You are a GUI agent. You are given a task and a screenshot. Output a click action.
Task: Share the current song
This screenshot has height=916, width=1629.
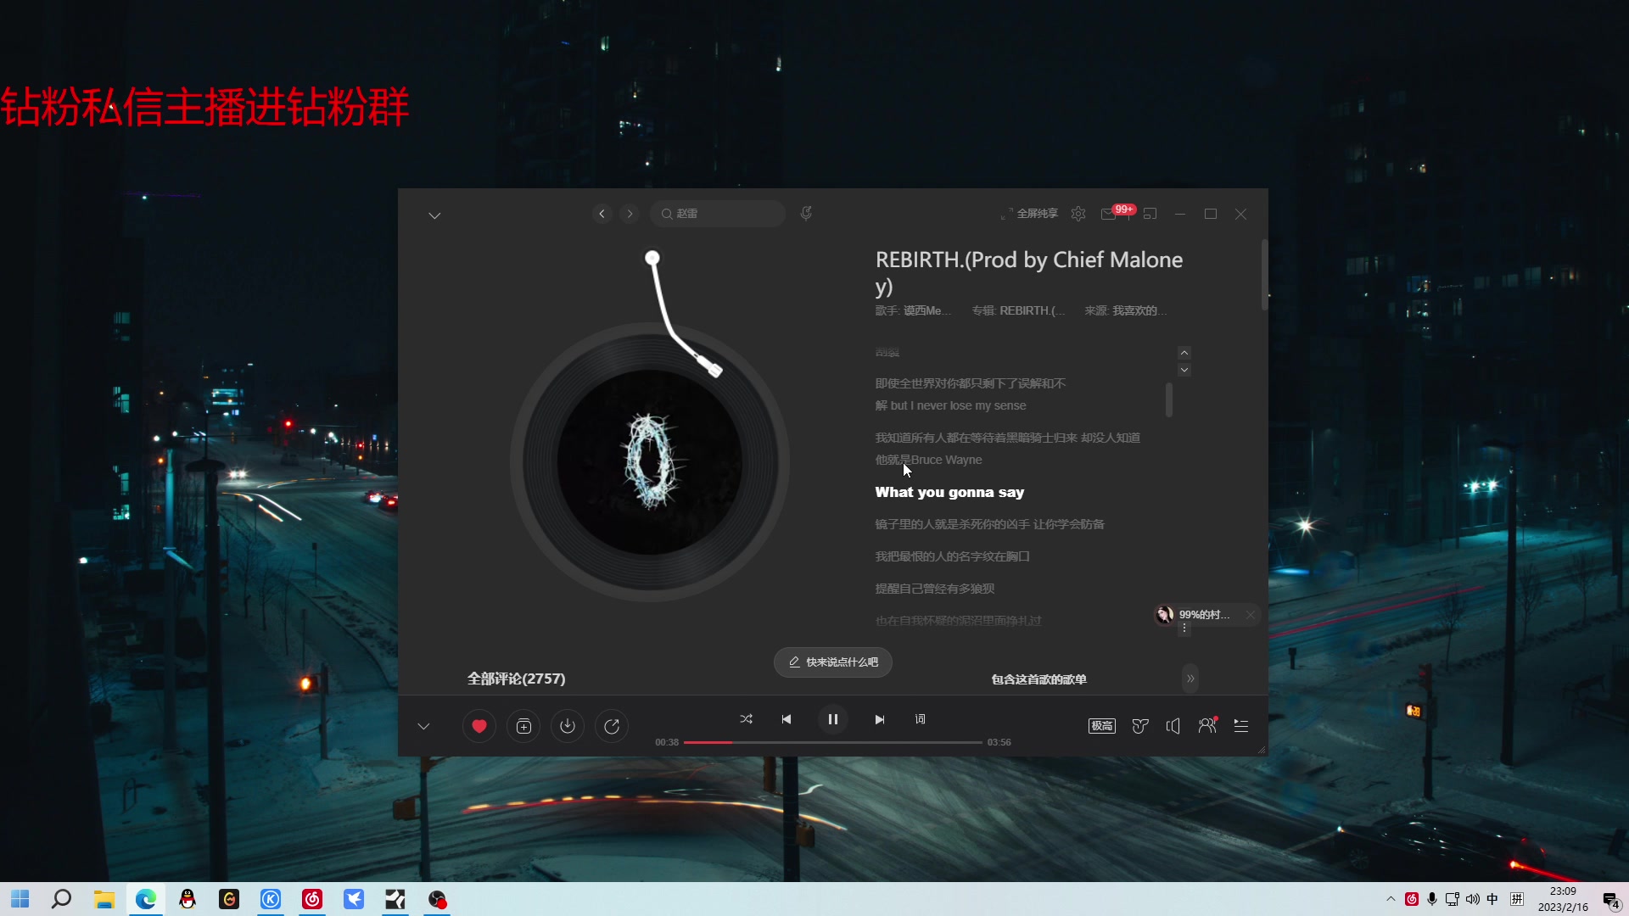[x=612, y=726]
